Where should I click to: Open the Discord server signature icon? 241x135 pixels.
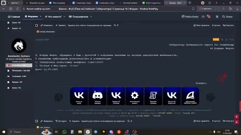98,96
